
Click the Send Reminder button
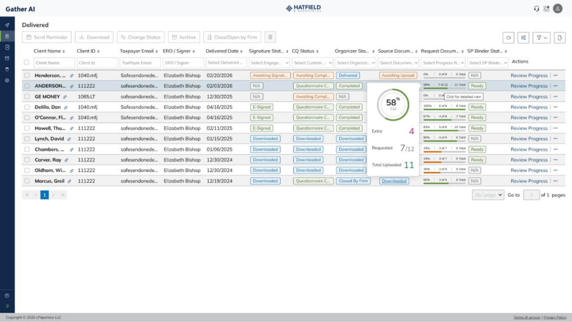point(46,37)
